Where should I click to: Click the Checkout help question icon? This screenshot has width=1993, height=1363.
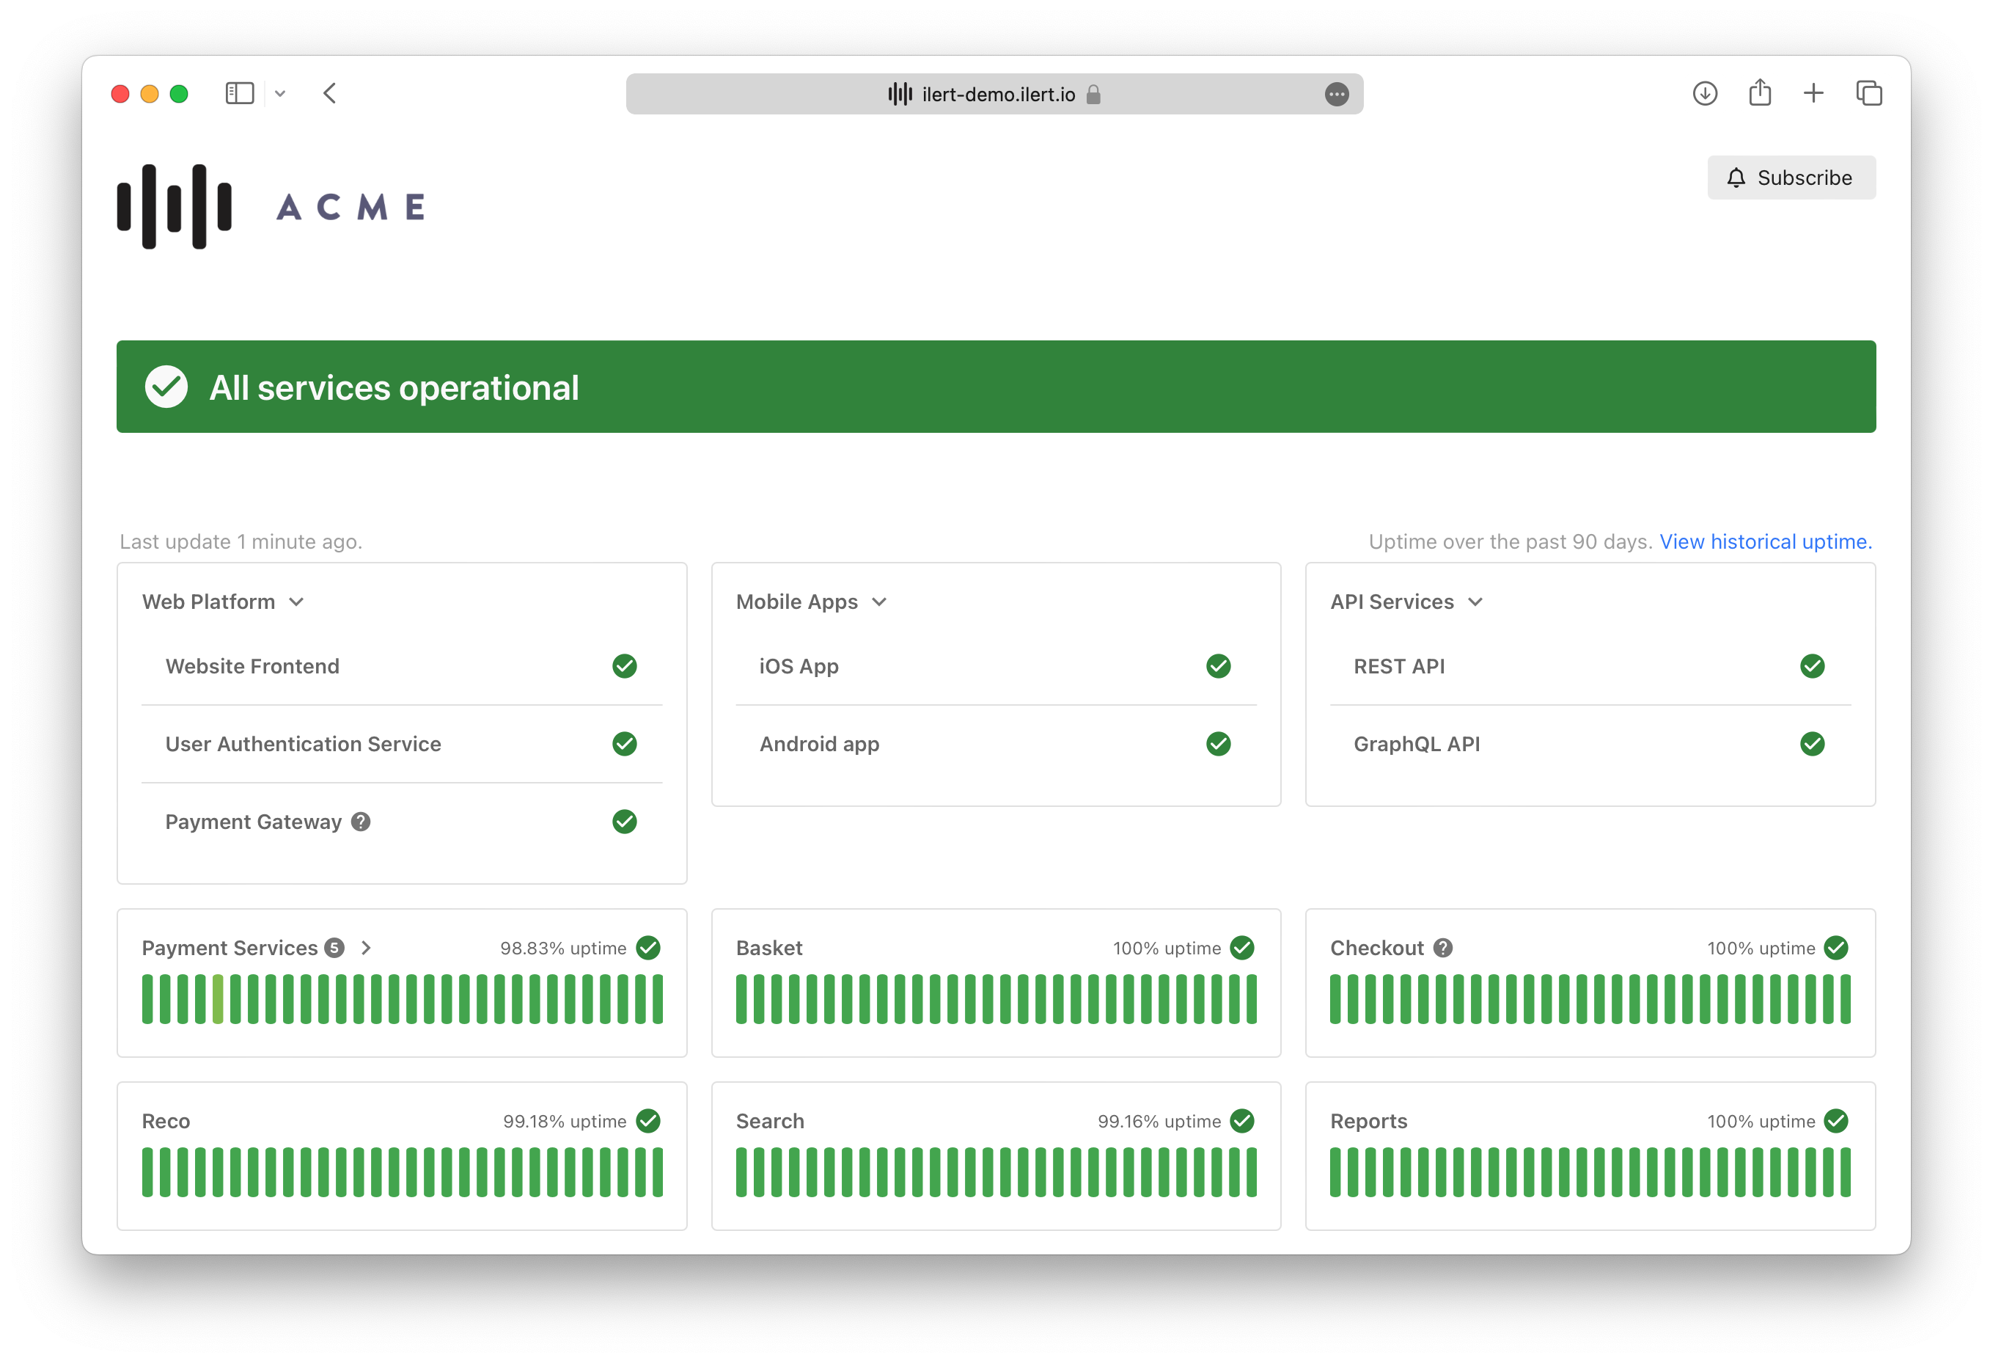[1443, 948]
